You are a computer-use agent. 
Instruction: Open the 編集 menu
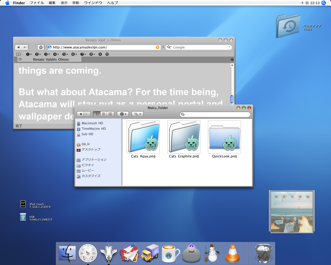(x=52, y=3)
